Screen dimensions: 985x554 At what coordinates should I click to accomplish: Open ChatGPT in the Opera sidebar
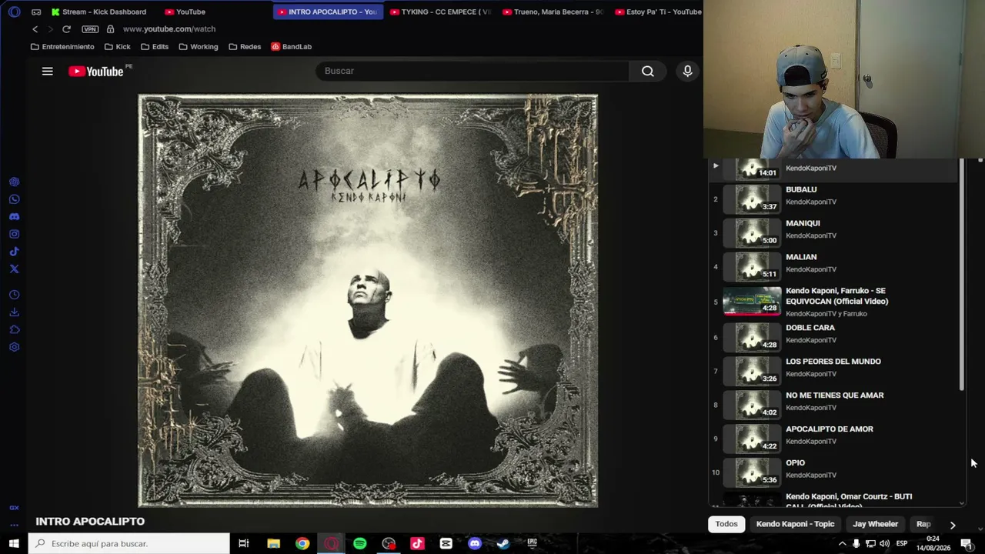(14, 182)
